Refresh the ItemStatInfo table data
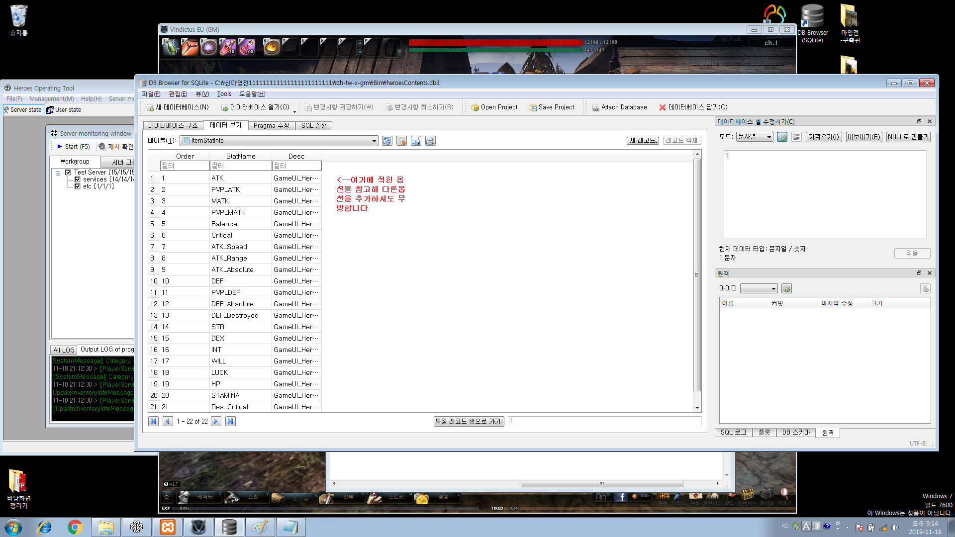Image resolution: width=955 pixels, height=537 pixels. [x=387, y=141]
